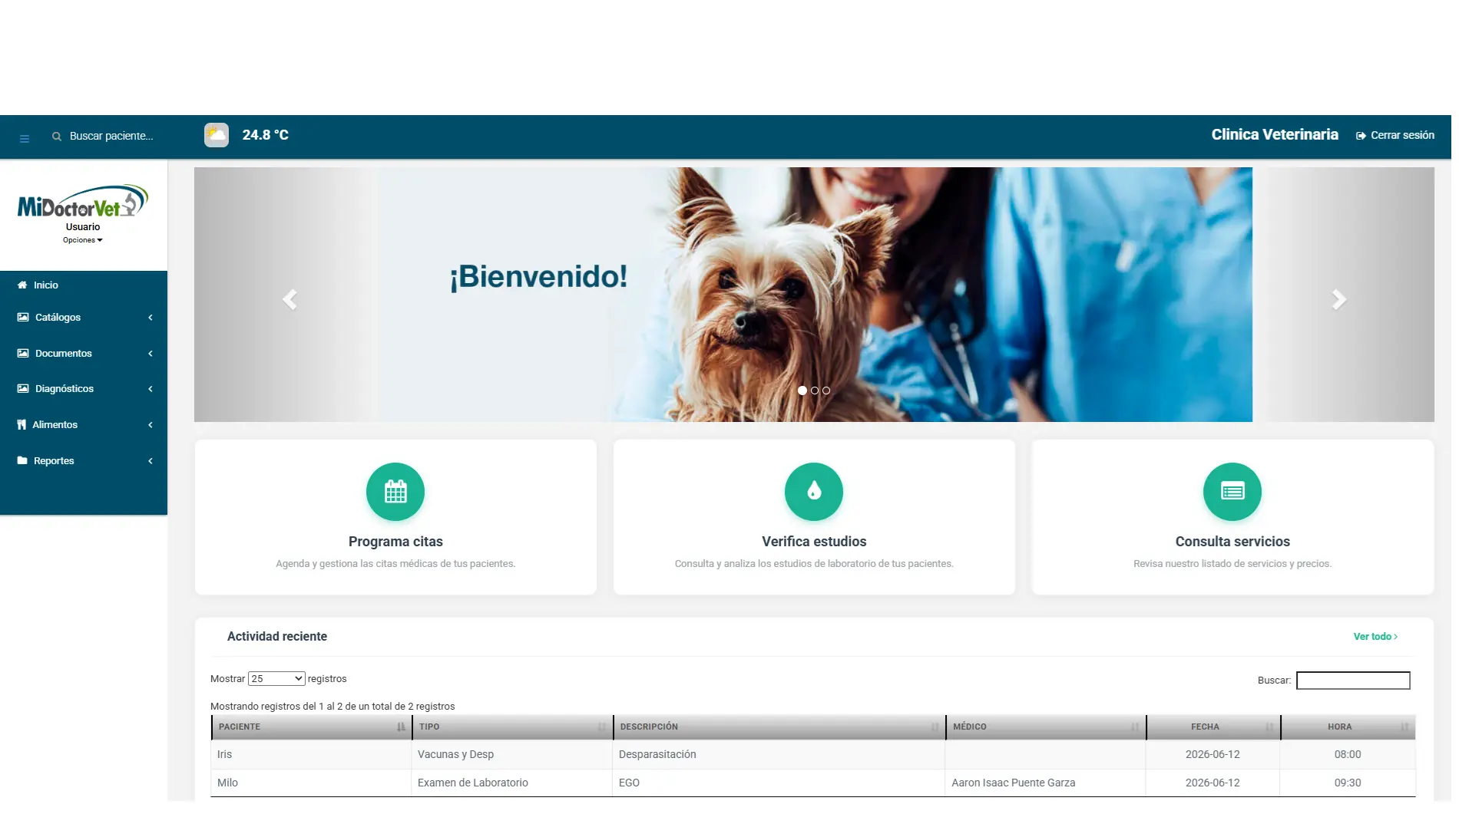
Task: Go to next carousel slide
Action: 1338,299
